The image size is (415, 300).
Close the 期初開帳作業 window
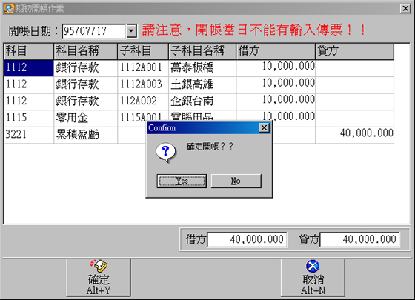(x=405, y=8)
